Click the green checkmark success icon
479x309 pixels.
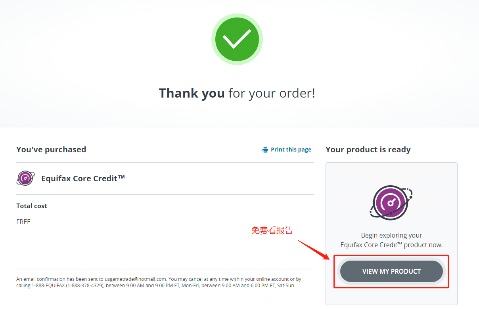[237, 39]
